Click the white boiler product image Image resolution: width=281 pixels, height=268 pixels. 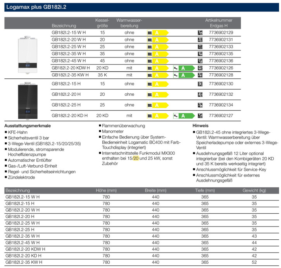coord(28,55)
